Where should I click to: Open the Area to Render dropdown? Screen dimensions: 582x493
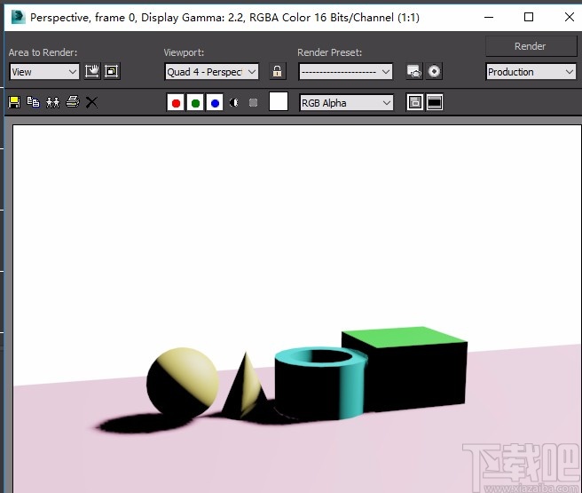[44, 72]
